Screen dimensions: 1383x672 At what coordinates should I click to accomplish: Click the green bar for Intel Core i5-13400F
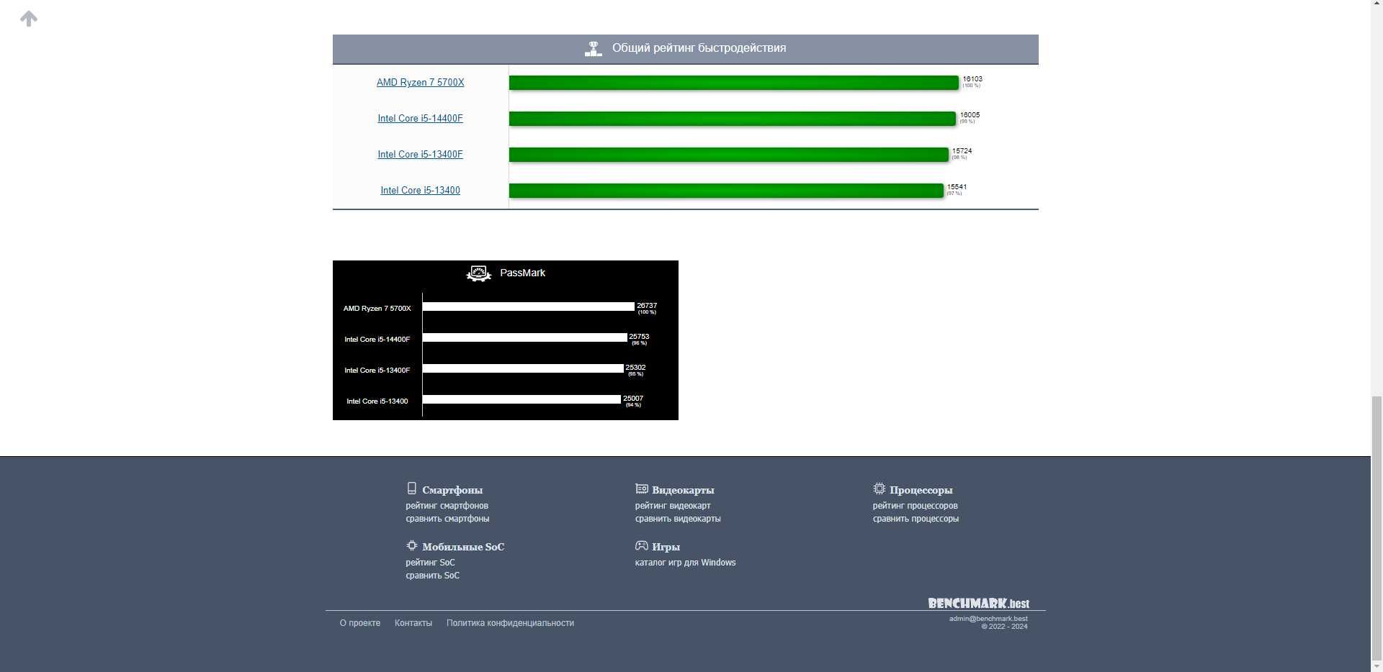pos(729,155)
